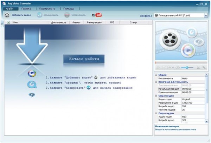Open the Файл menu
Viewport: 211px width, 143px height.
(10, 8)
